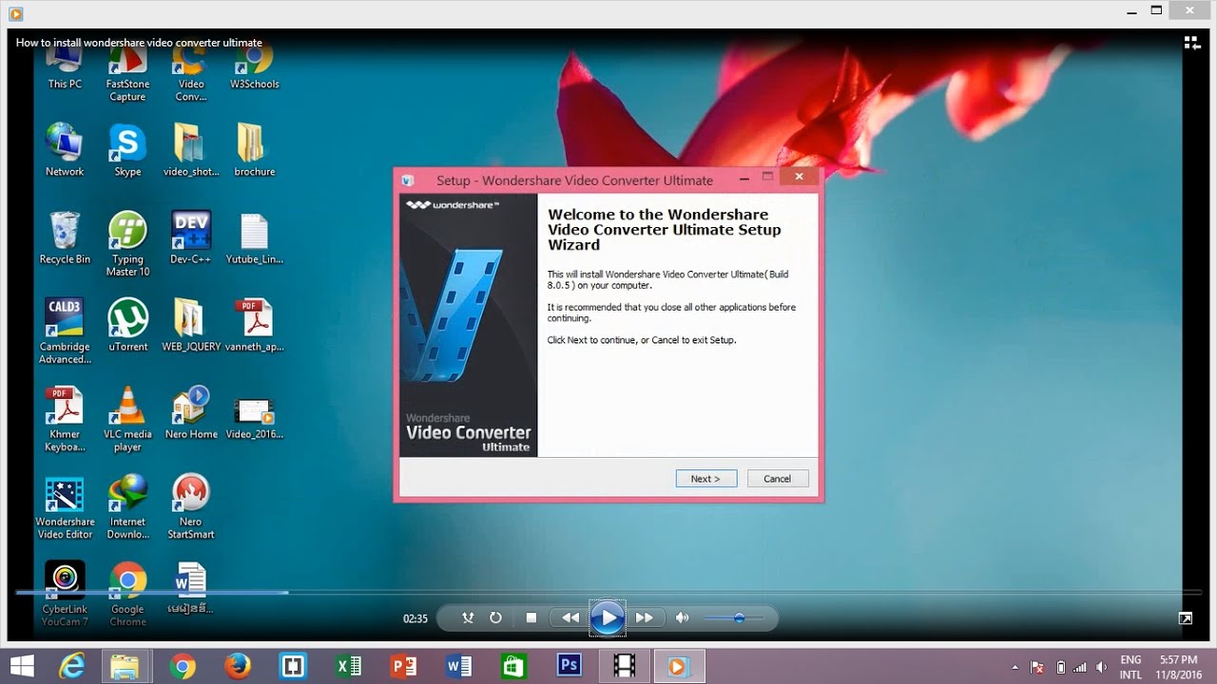The width and height of the screenshot is (1217, 684).
Task: Enter full screen mode icon
Action: (x=1186, y=618)
